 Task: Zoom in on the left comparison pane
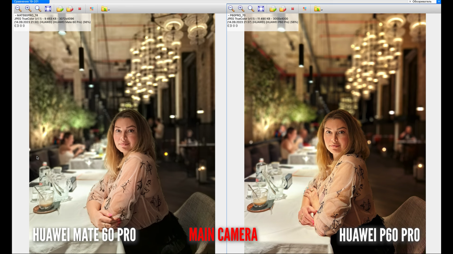click(x=28, y=9)
